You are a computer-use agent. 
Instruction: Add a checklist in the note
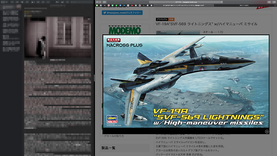[43, 2]
